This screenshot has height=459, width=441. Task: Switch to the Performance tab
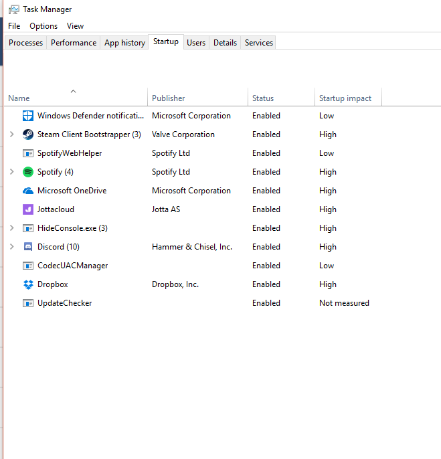point(74,43)
